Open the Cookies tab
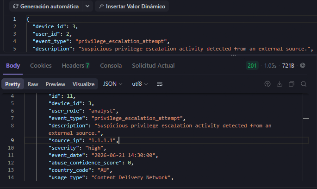 [x=41, y=66]
